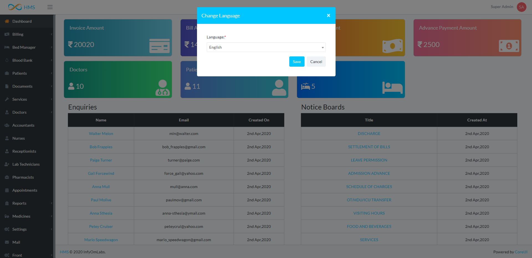Screen dimensions: 532x258
Task: Follow the CoreUI link in footer
Action: click(x=521, y=252)
